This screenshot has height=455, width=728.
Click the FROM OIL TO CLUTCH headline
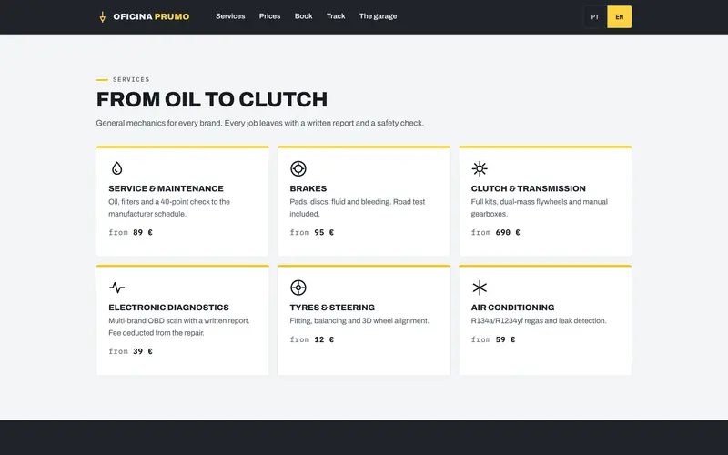click(212, 99)
